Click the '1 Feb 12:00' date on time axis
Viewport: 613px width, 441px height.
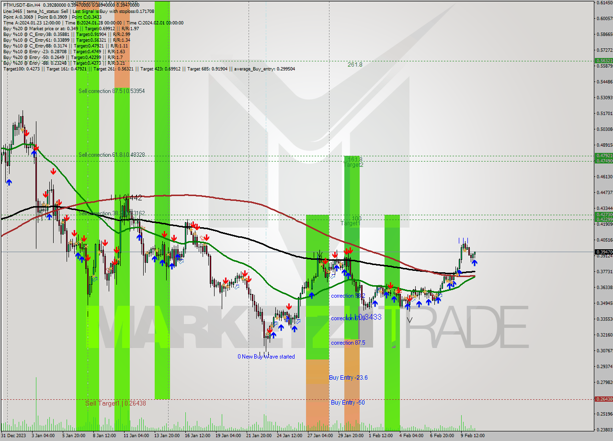[381, 436]
